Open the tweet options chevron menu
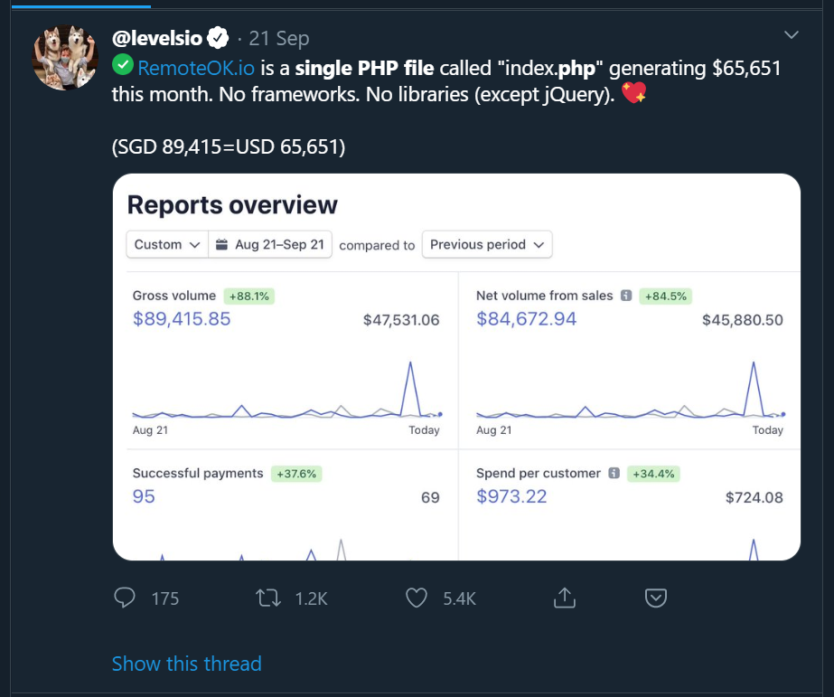Image resolution: width=834 pixels, height=697 pixels. coord(792,34)
